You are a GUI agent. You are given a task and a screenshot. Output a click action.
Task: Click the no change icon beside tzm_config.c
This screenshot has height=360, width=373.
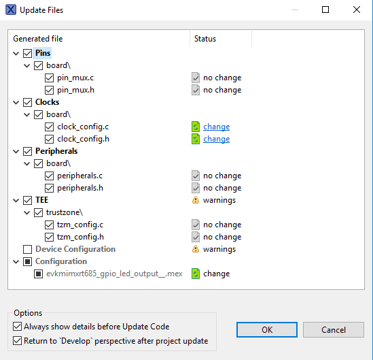[196, 225]
